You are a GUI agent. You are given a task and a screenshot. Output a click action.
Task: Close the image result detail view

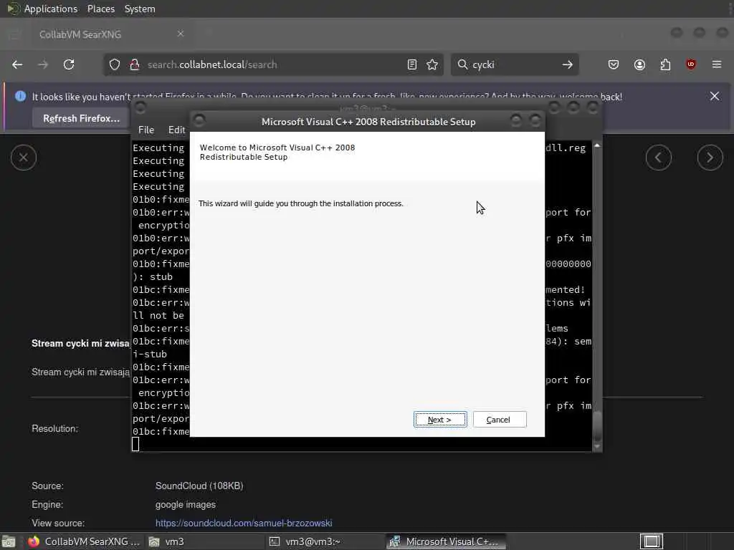(24, 158)
